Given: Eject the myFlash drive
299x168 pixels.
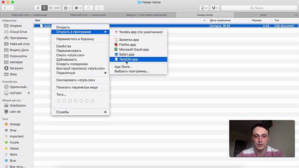Looking at the screenshot, I should [29, 93].
